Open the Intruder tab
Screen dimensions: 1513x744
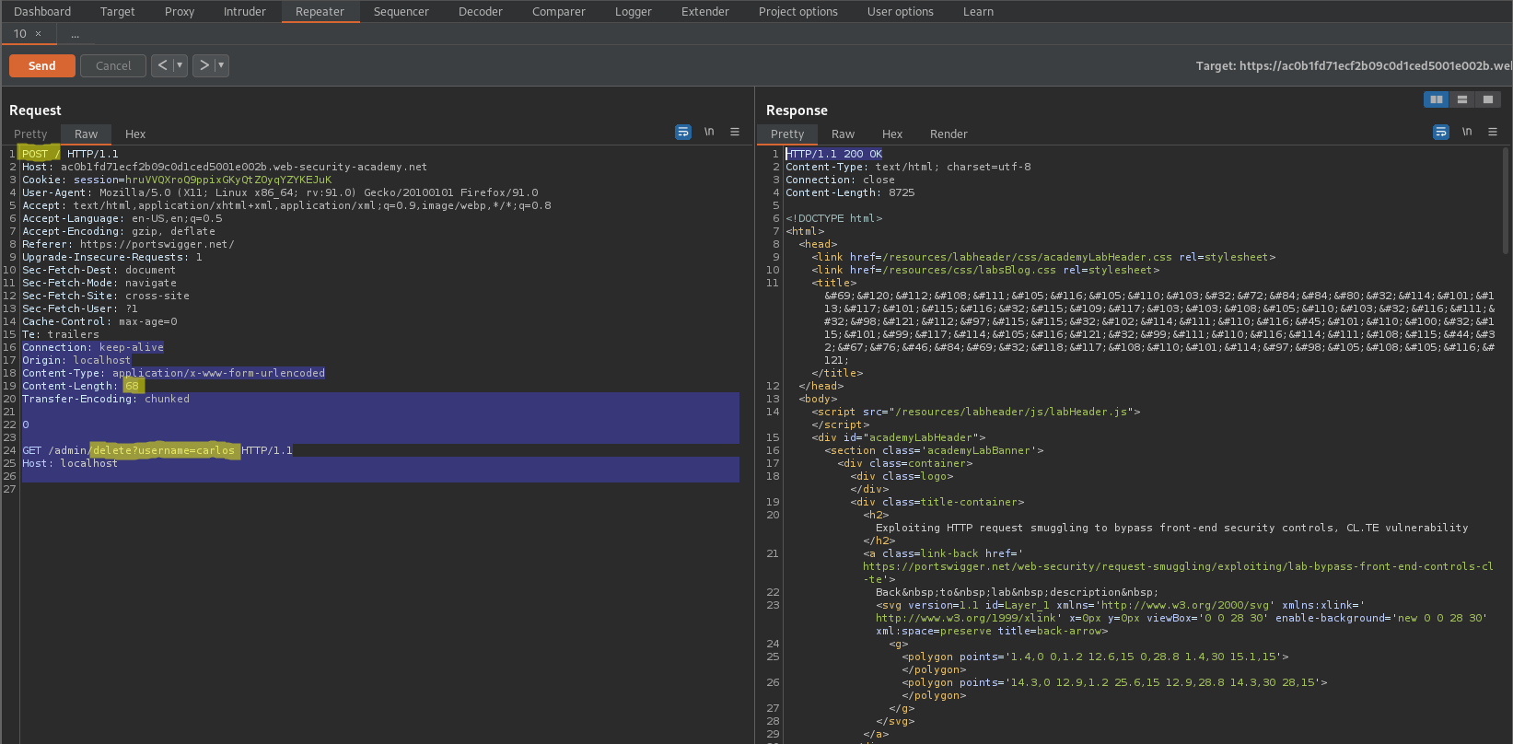[x=245, y=11]
